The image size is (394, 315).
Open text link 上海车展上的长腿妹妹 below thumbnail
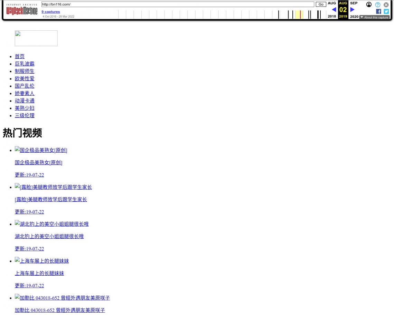(x=39, y=273)
